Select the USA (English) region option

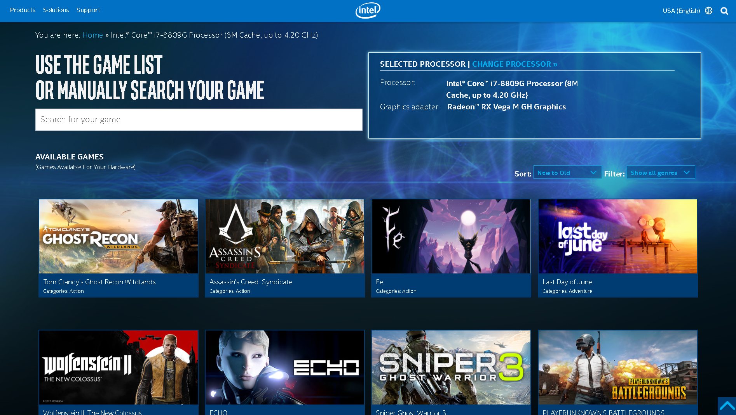(x=681, y=10)
